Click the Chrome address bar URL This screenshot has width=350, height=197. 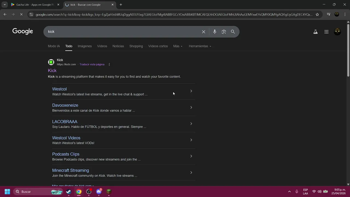click(x=174, y=15)
